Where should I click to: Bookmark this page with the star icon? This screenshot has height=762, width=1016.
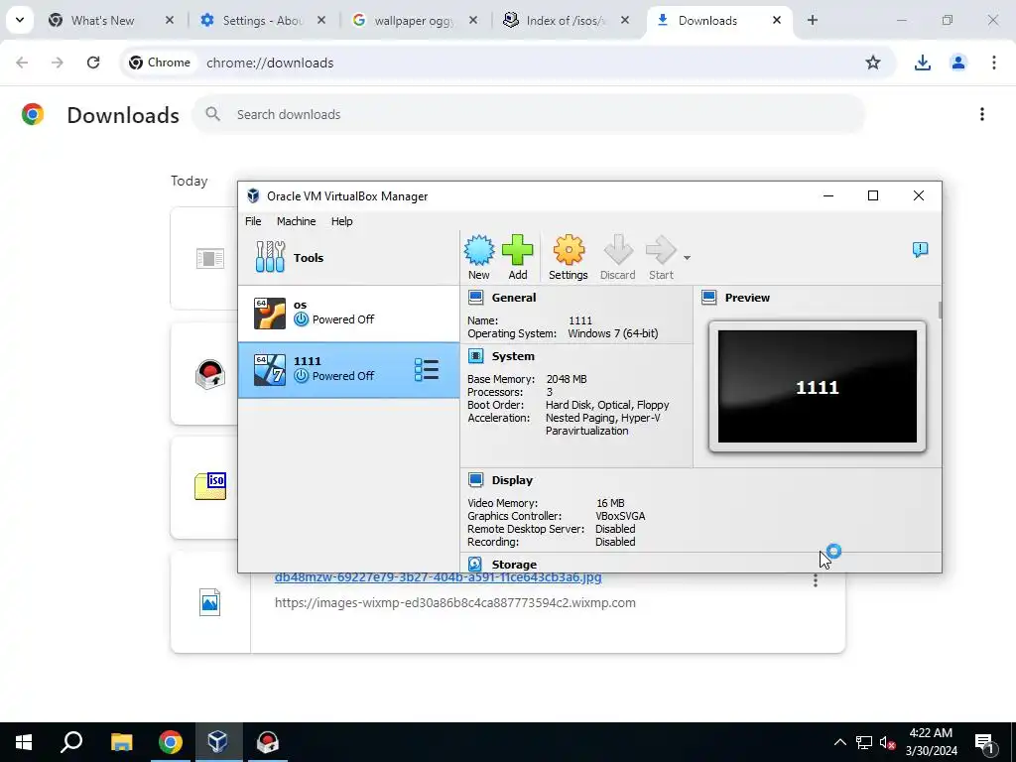[x=873, y=63]
